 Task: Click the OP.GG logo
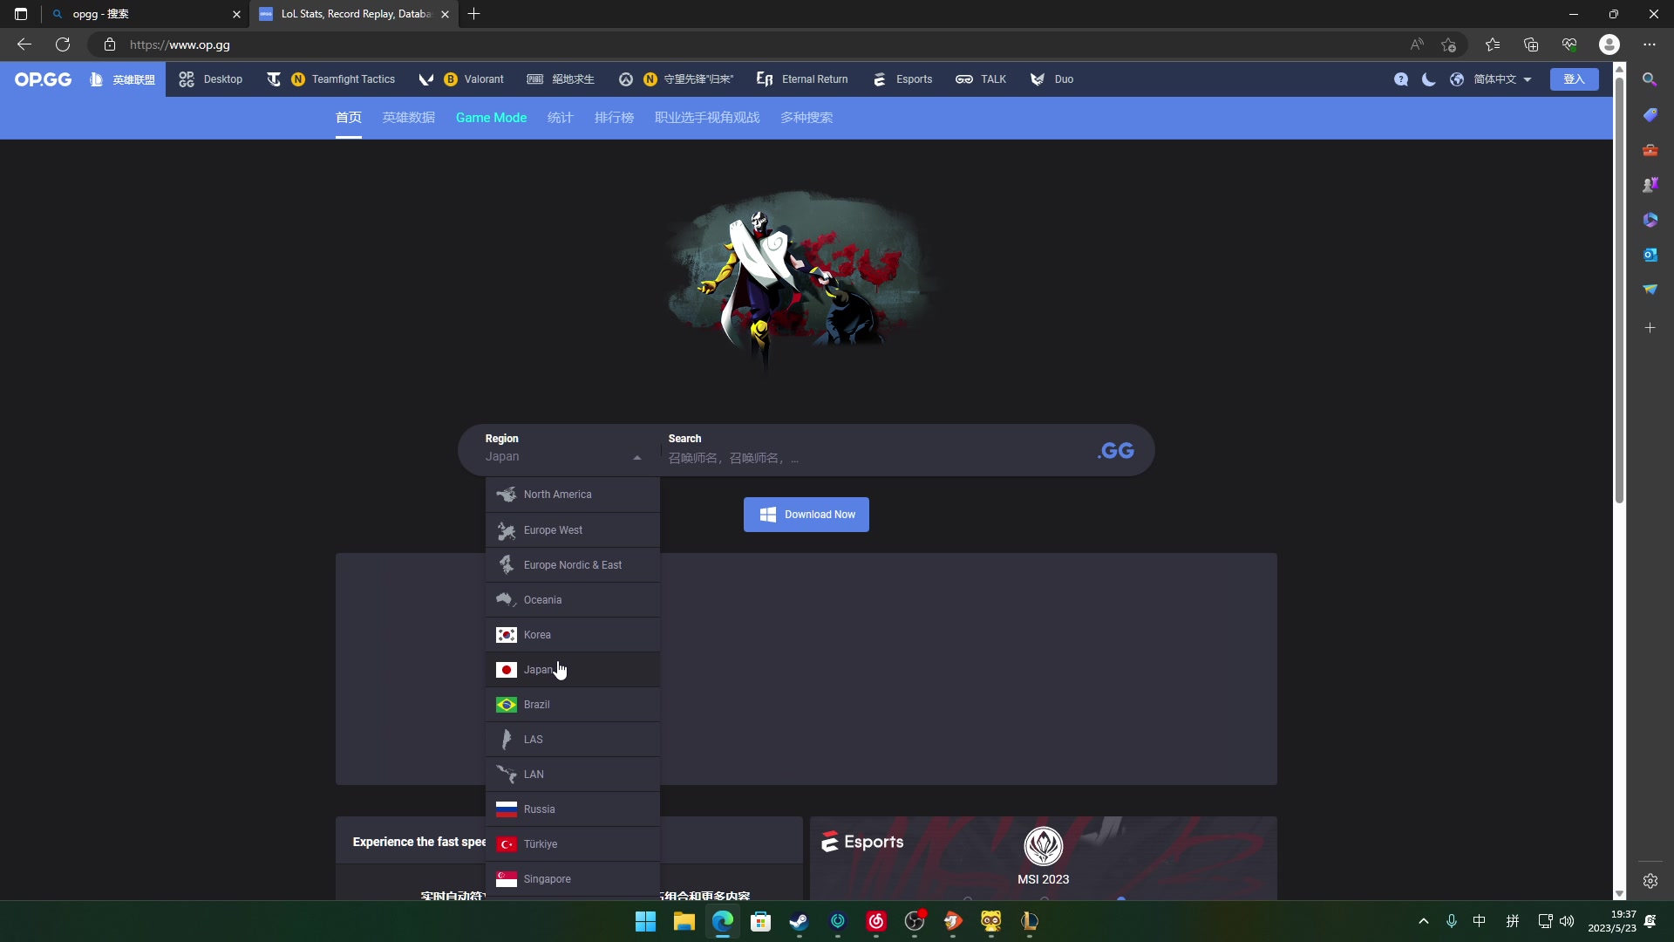pos(43,79)
